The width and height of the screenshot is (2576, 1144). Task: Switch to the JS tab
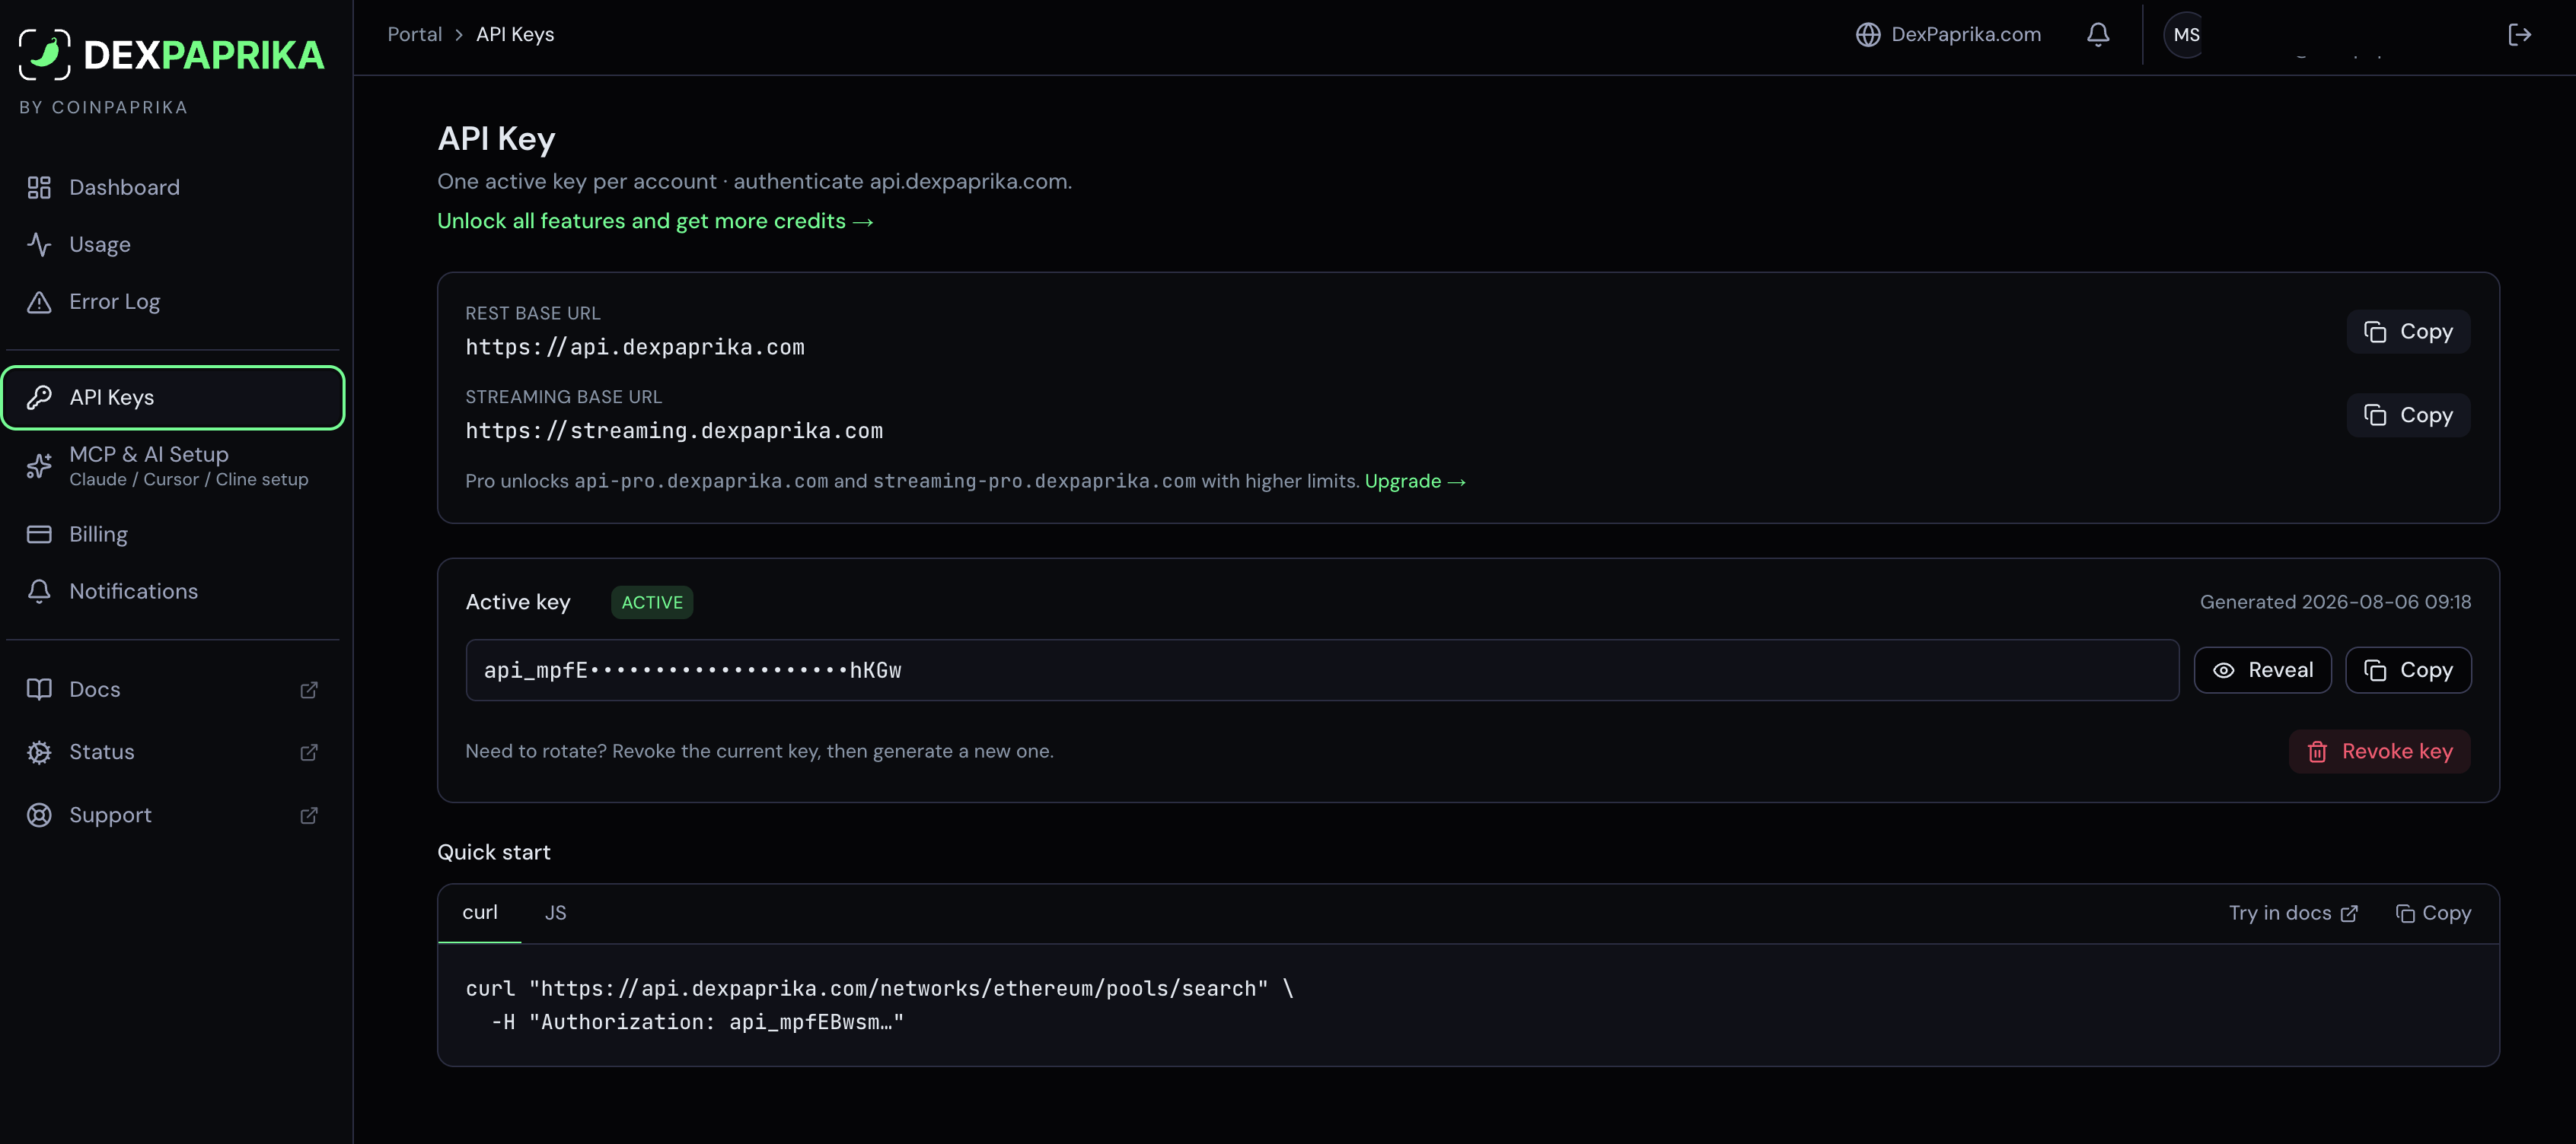point(556,914)
